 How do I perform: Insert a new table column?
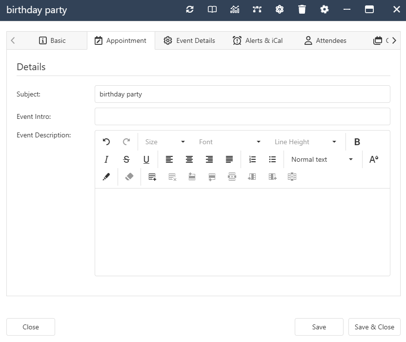click(252, 176)
